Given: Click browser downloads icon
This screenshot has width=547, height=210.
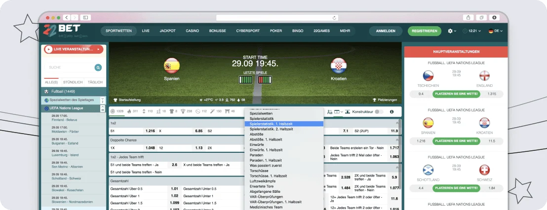Looking at the screenshot, I should point(494,17).
